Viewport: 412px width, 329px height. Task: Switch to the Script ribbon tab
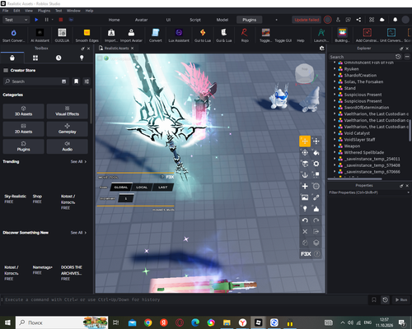pos(195,20)
